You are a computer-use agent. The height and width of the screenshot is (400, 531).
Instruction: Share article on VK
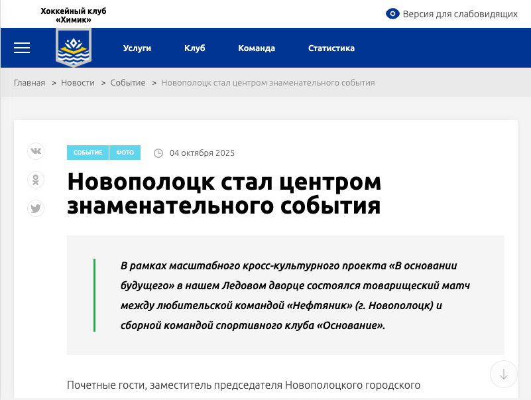[x=36, y=151]
